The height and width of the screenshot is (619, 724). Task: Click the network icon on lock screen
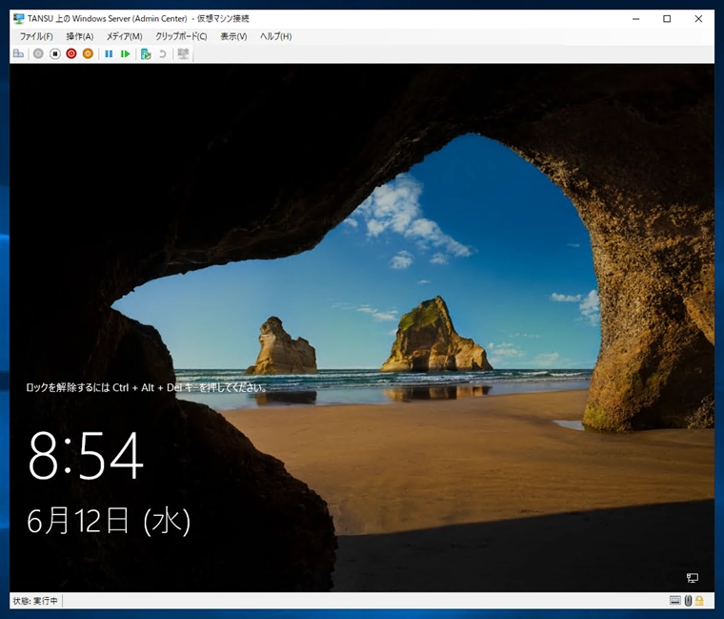(693, 577)
